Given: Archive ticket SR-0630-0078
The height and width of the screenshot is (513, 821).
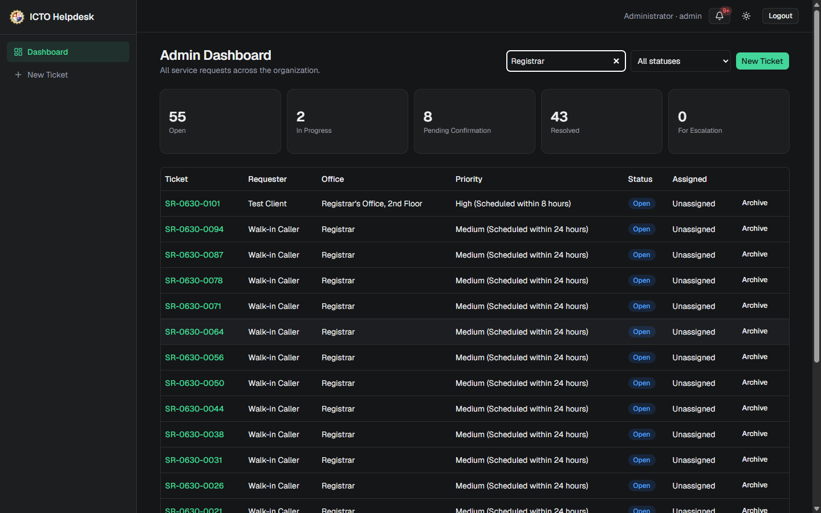Looking at the screenshot, I should point(755,280).
